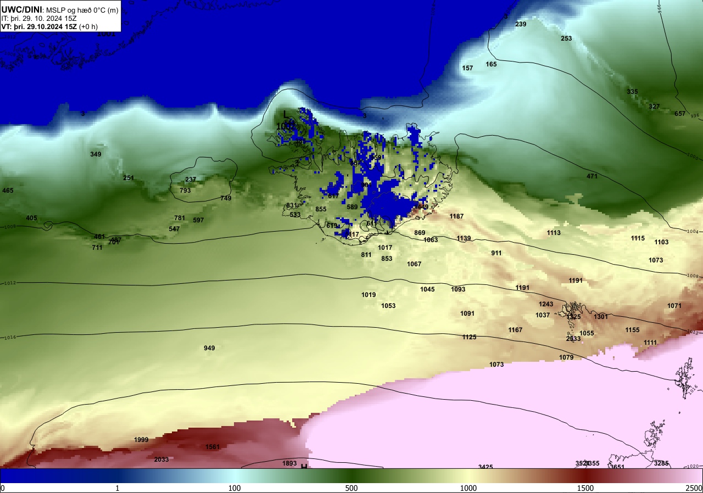Click the freezing level value 657
The width and height of the screenshot is (703, 493).
click(680, 114)
